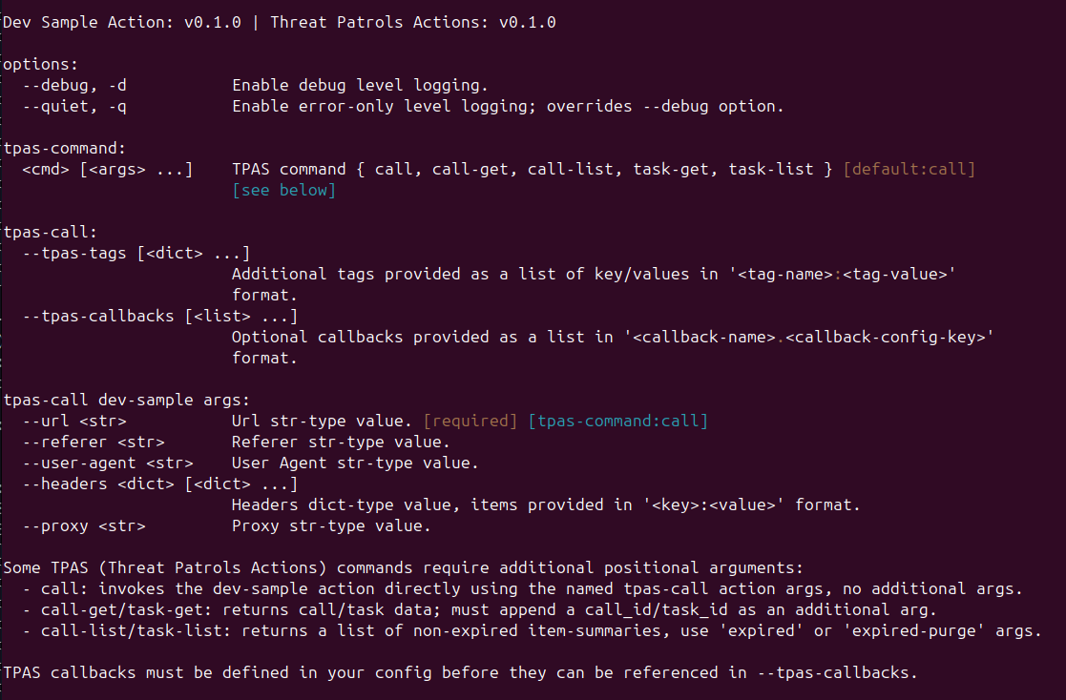The width and height of the screenshot is (1066, 700).
Task: Click the --debug, -d option text
Action: tap(74, 86)
